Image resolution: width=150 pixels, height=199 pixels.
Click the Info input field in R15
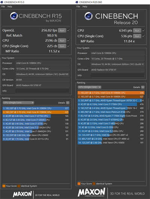pyautogui.click(x=42, y=91)
